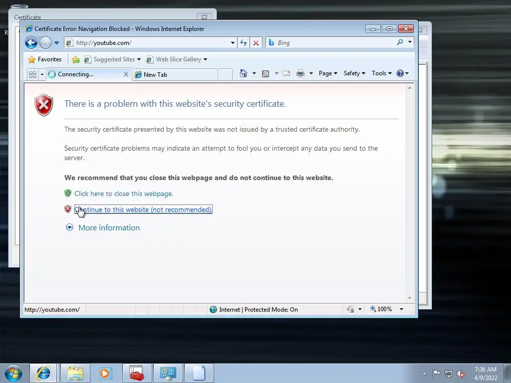Open the recent pages dropdown by the Forward button
The width and height of the screenshot is (511, 383).
[x=56, y=43]
